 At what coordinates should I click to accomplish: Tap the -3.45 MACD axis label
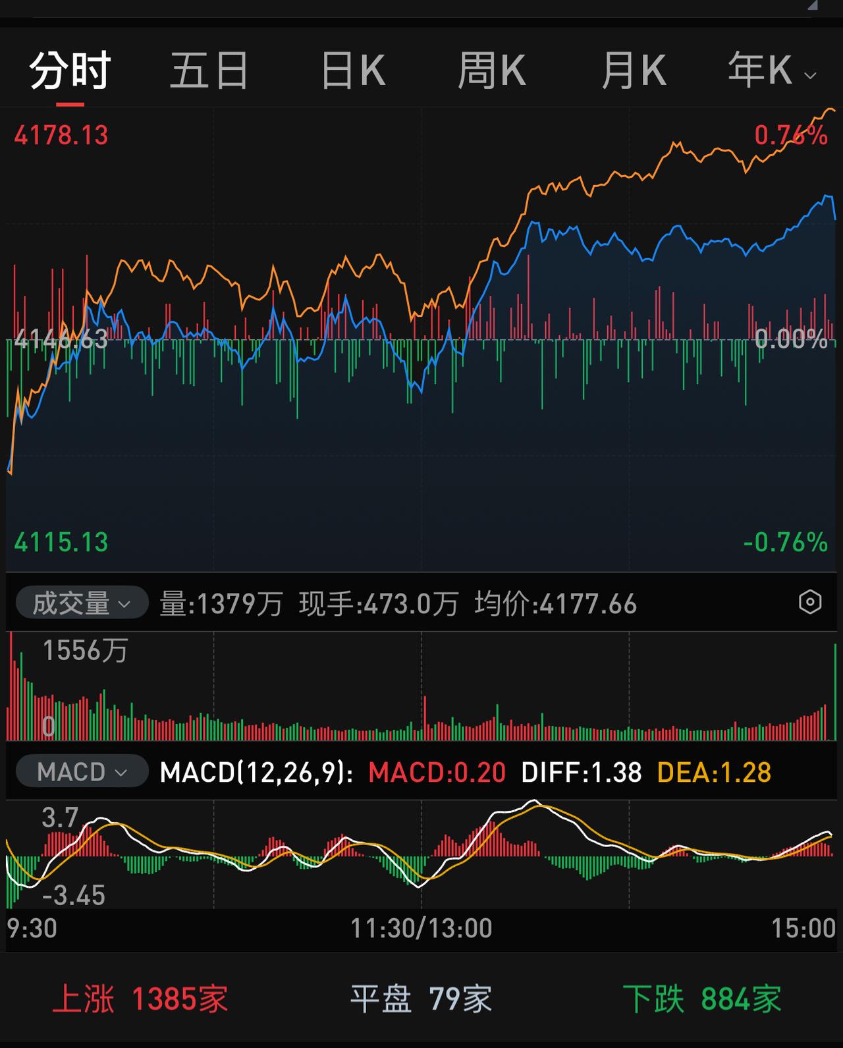click(x=73, y=895)
